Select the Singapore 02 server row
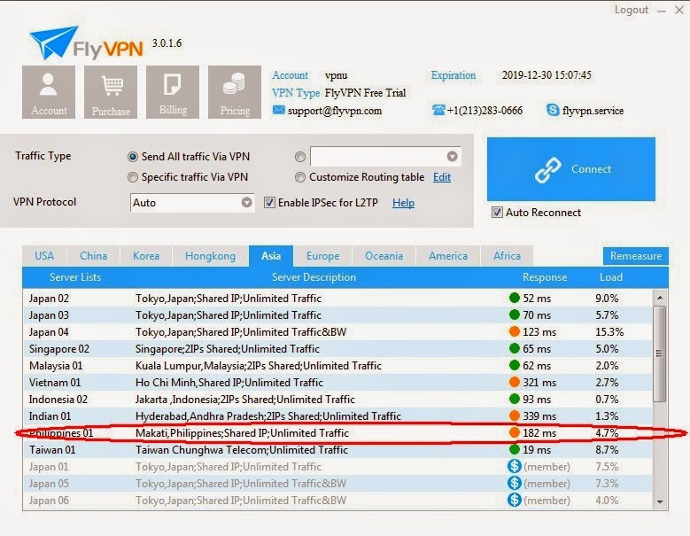This screenshot has height=536, width=690. point(337,348)
